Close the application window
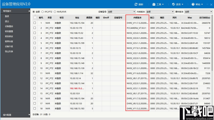 click(211, 5)
